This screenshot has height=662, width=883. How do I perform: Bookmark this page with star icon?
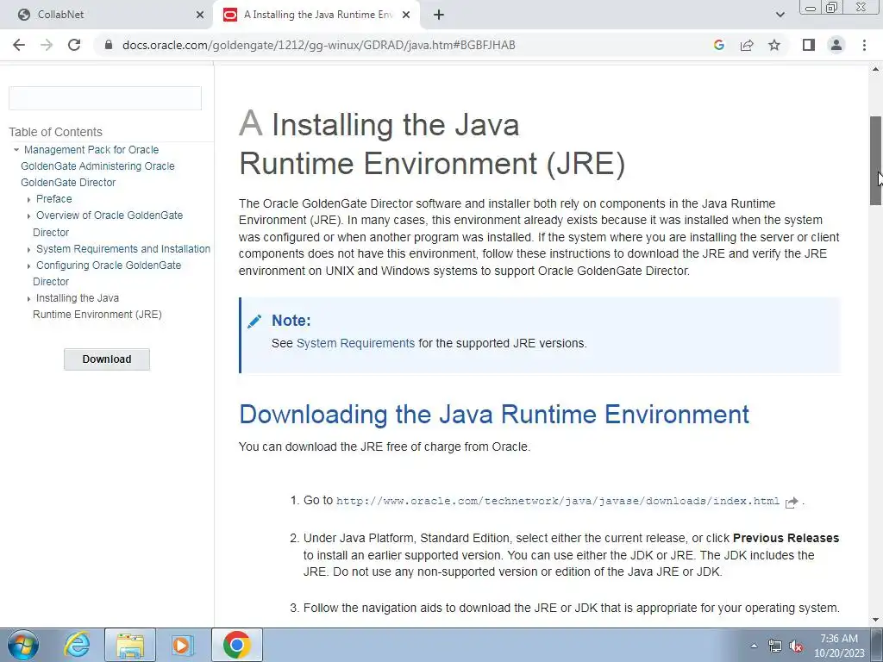[774, 45]
